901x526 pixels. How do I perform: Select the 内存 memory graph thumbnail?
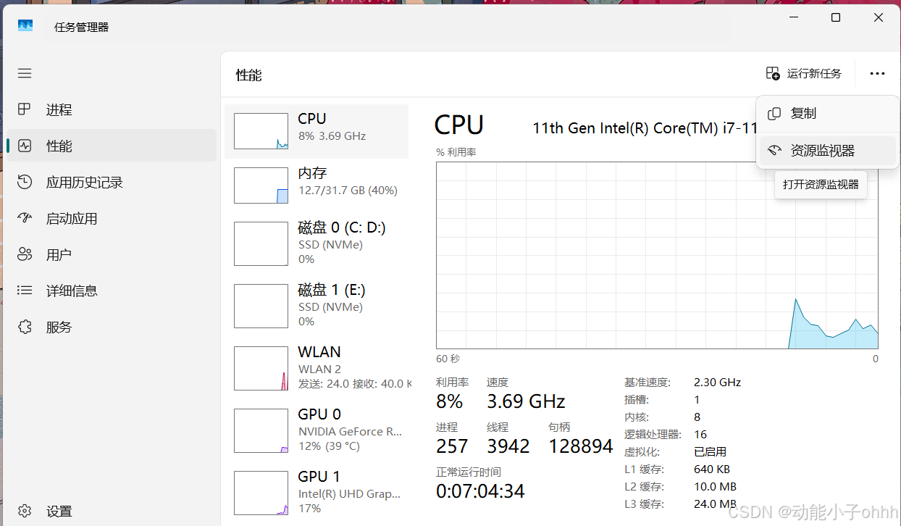[261, 185]
